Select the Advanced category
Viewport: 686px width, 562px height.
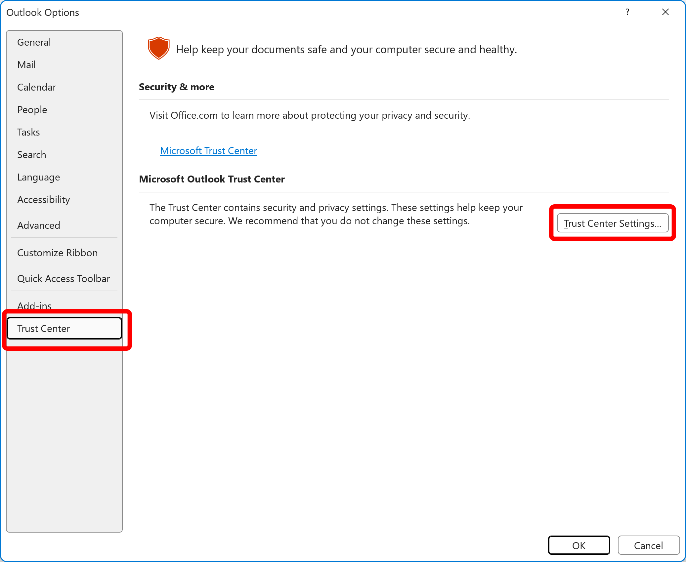[x=64, y=225]
